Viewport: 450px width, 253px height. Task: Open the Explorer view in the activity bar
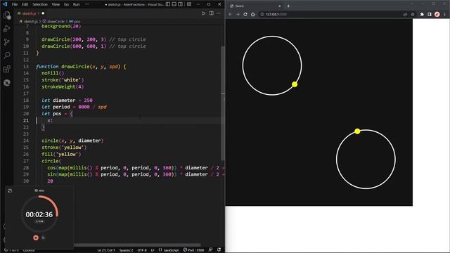(6, 15)
